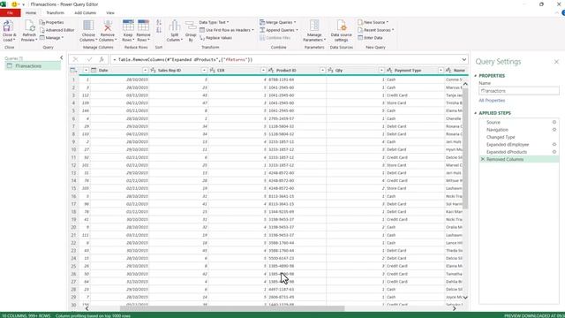Select fTransactions query in Queries pane
565x318 pixels.
point(33,66)
